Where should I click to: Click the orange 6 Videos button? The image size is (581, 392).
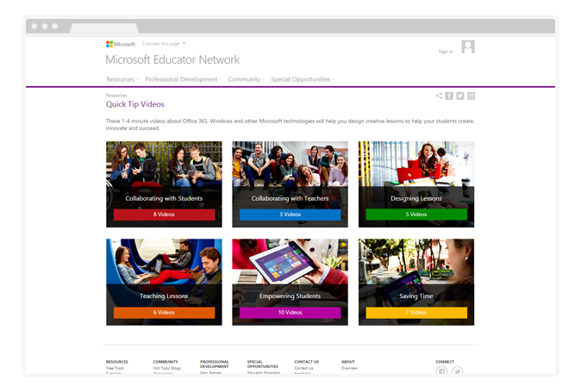tap(164, 313)
